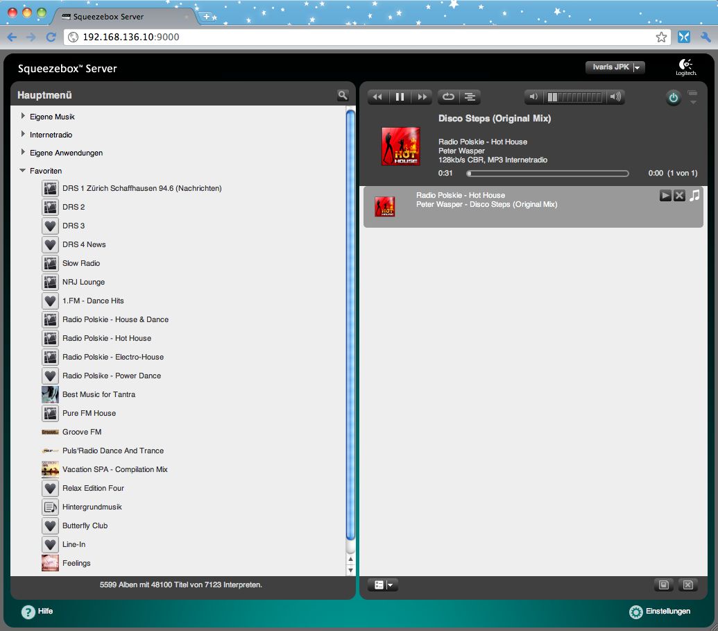Click the Hintergrundmusik playlist icon

pos(51,507)
